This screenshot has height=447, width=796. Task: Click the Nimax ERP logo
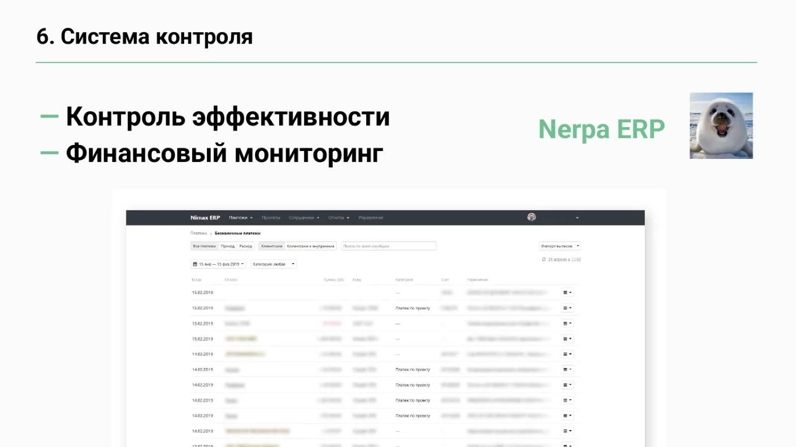tap(205, 218)
